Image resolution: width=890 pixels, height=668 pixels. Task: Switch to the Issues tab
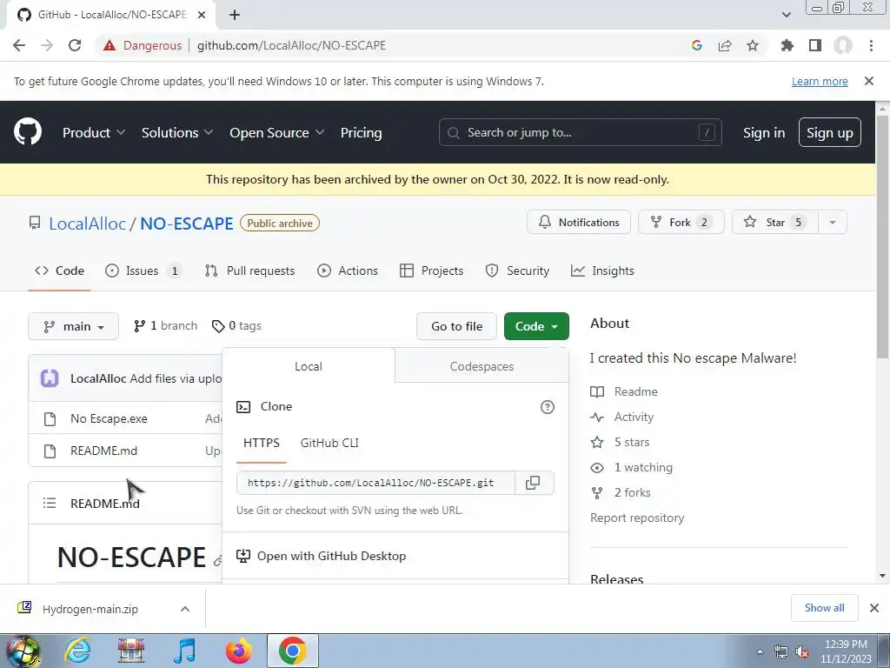pyautogui.click(x=143, y=271)
